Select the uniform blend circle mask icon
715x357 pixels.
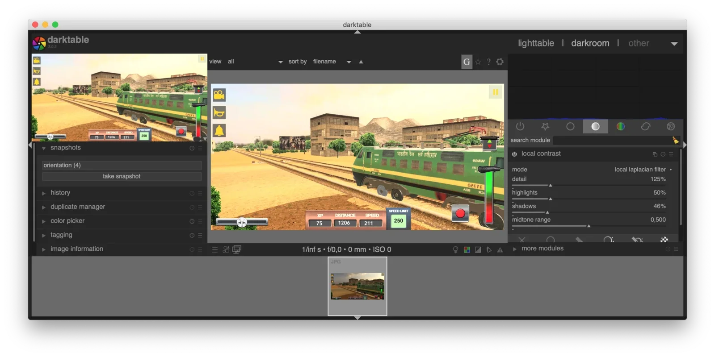[x=551, y=240]
